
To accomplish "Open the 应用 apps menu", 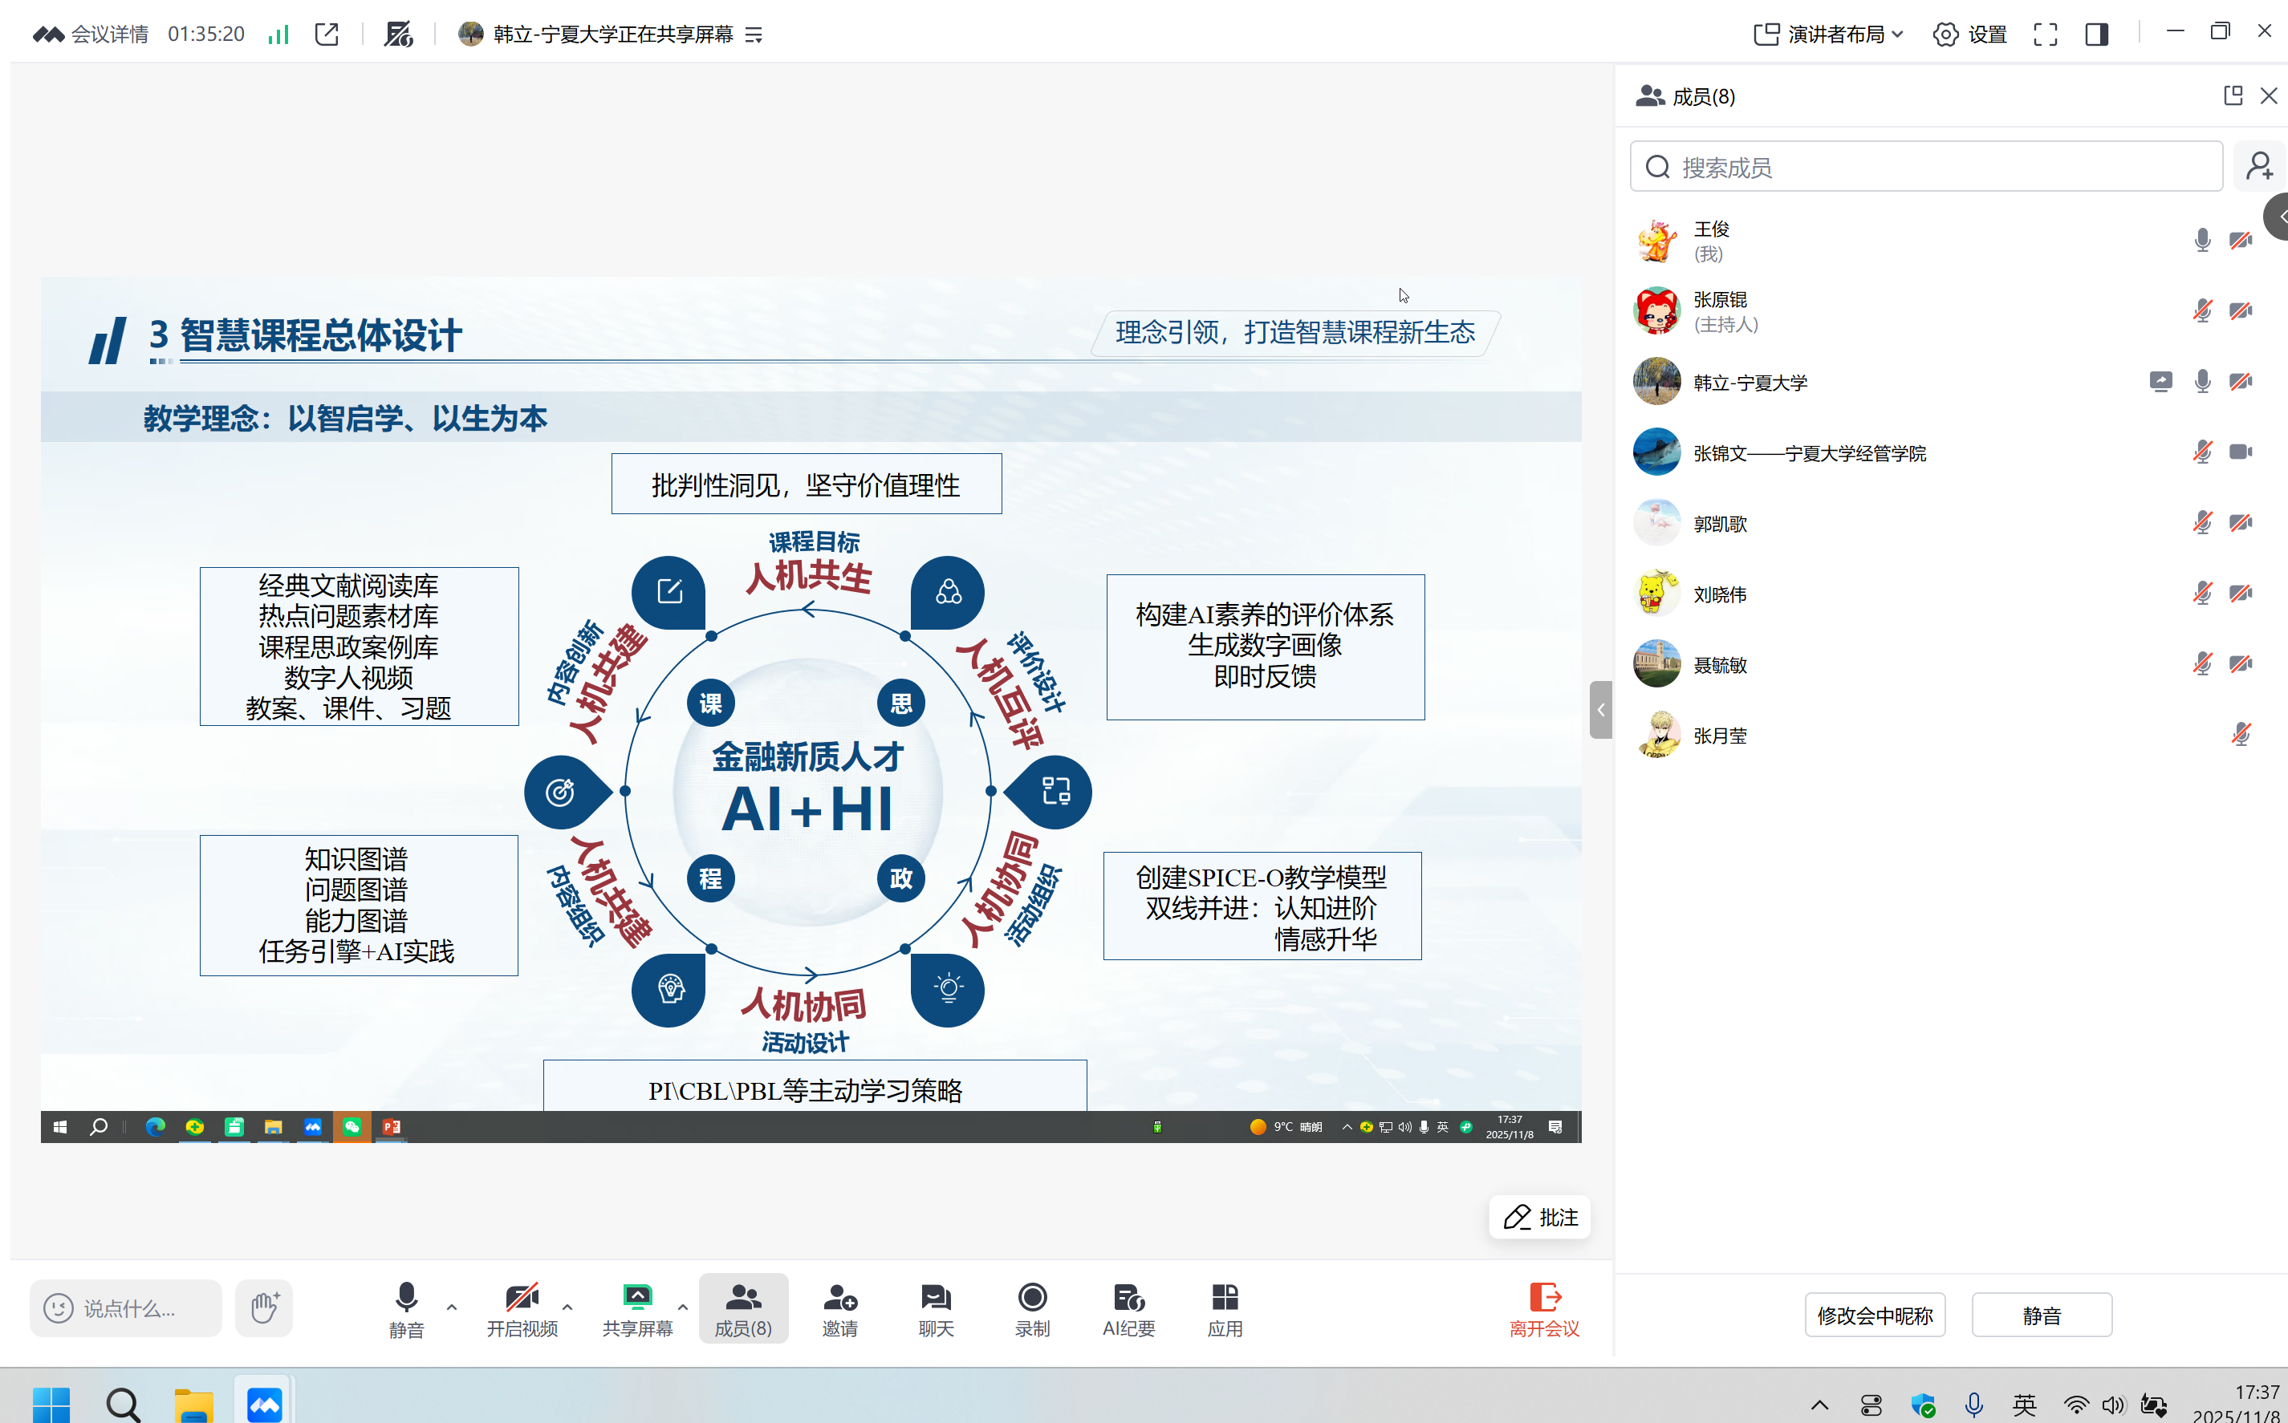I will [x=1225, y=1308].
